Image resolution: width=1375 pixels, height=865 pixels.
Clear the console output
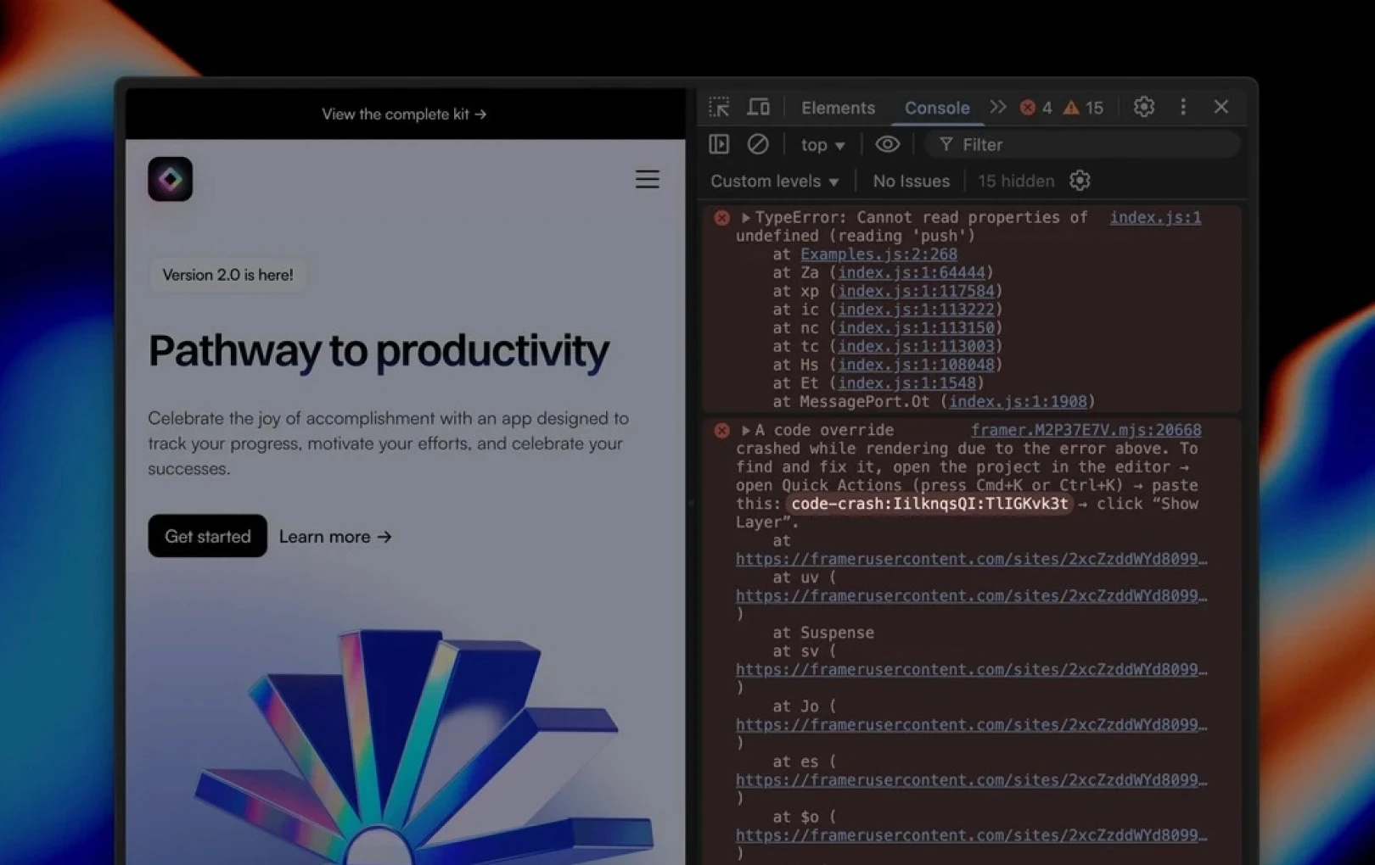point(758,144)
